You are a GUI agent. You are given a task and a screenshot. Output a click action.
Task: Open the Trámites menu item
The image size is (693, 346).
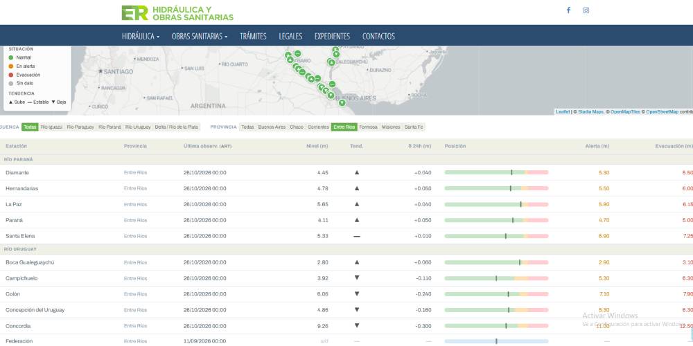[x=253, y=36]
